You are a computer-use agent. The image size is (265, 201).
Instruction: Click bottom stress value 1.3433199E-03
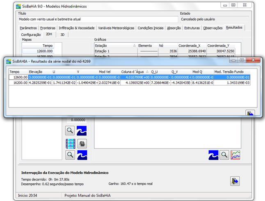click(x=232, y=83)
